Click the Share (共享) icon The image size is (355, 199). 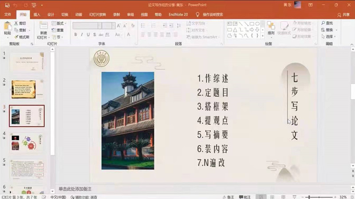[343, 15]
